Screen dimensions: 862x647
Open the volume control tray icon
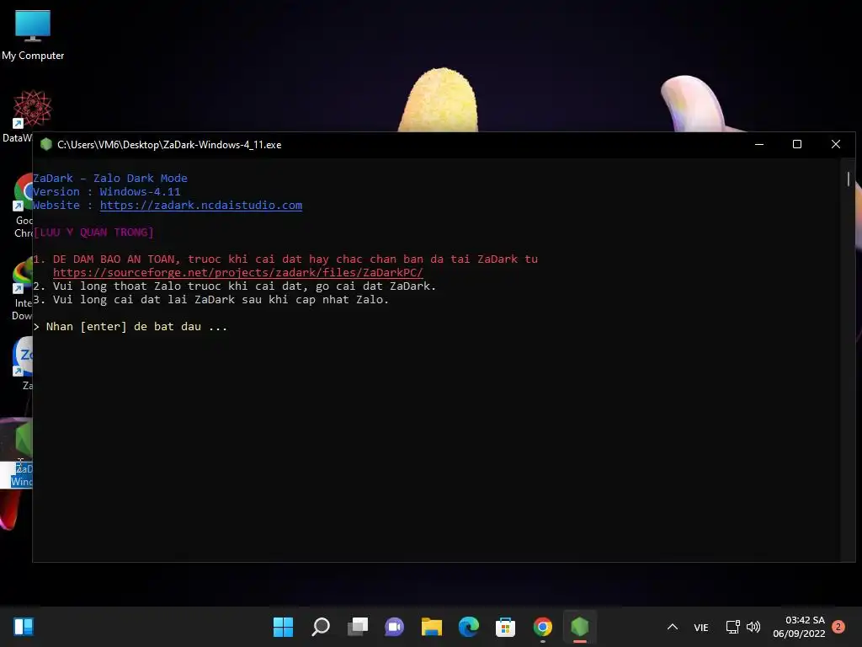(753, 627)
